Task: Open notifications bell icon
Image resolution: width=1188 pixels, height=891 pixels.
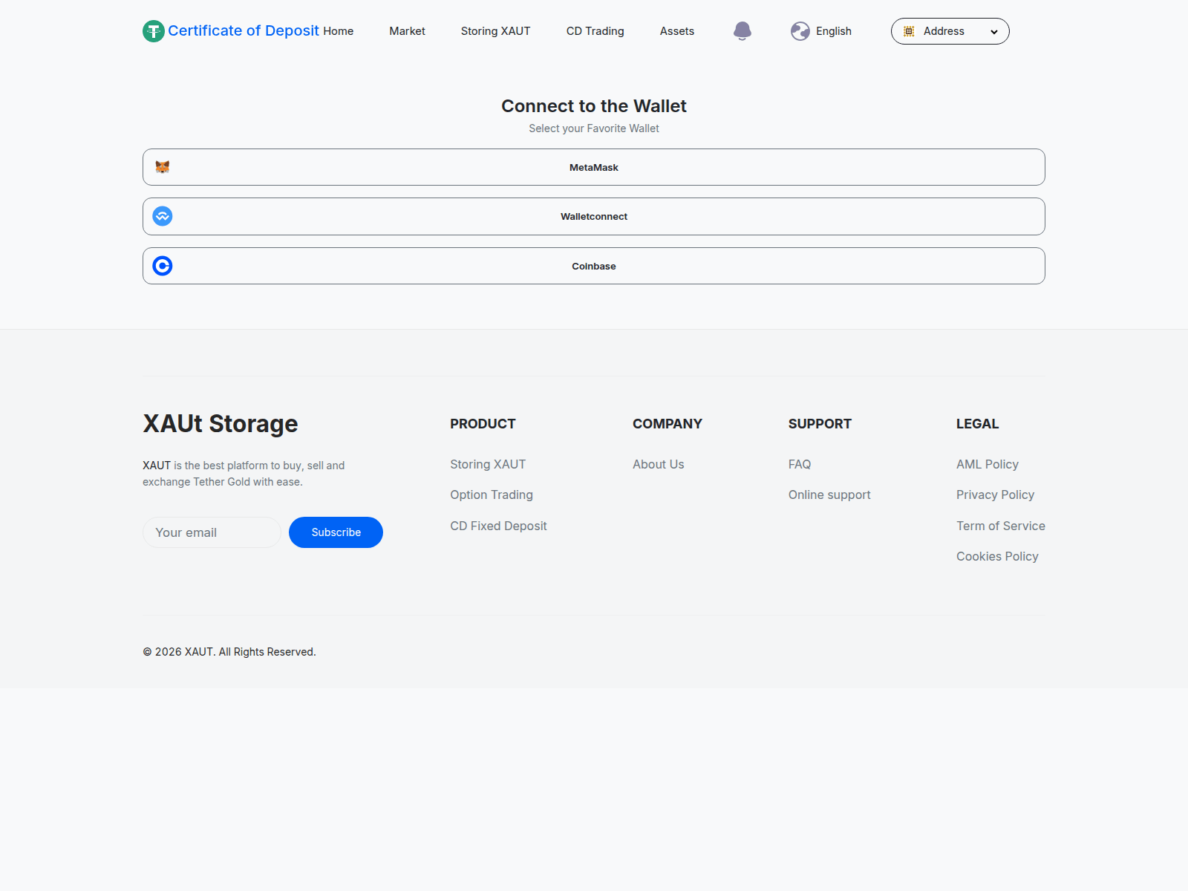Action: point(742,30)
